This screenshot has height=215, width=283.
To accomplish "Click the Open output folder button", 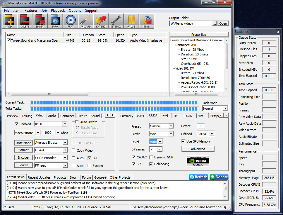I will 223,23.
